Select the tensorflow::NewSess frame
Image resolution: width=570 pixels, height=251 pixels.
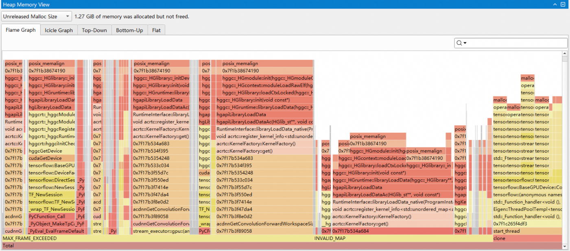[x=52, y=188]
